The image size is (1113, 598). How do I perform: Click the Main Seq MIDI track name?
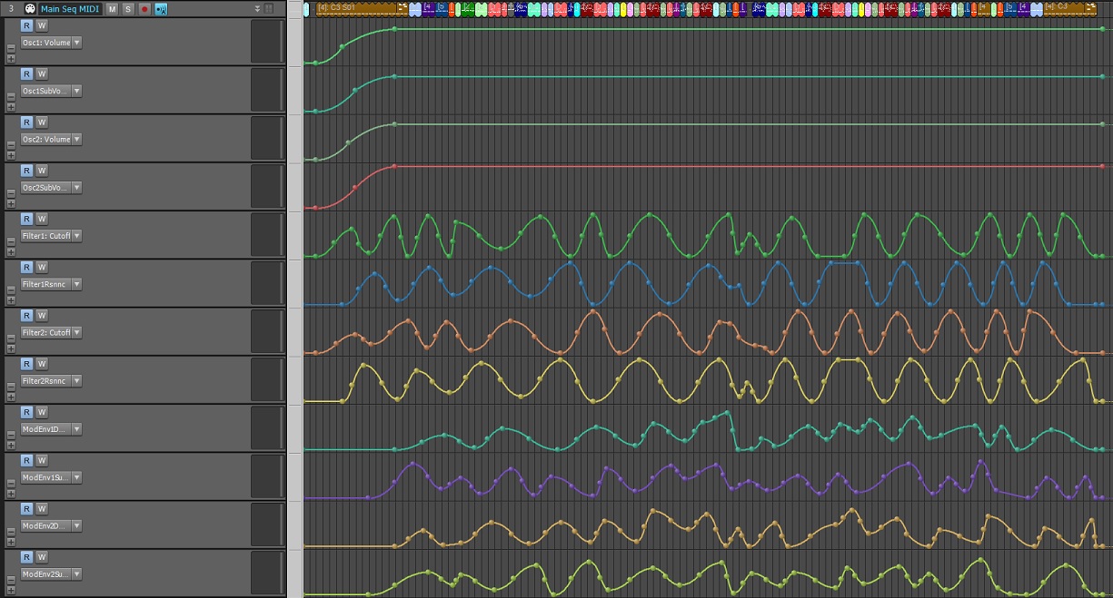click(x=70, y=9)
